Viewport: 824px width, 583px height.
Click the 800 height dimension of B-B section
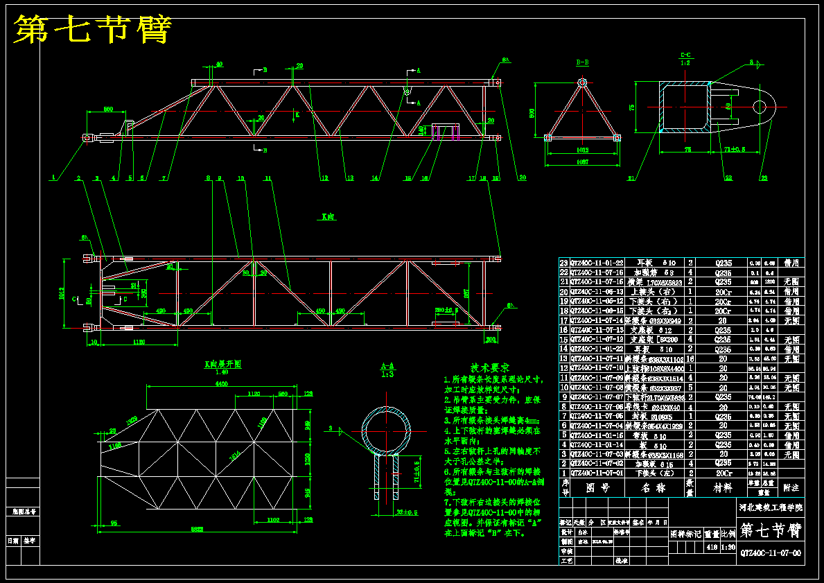[x=532, y=112]
